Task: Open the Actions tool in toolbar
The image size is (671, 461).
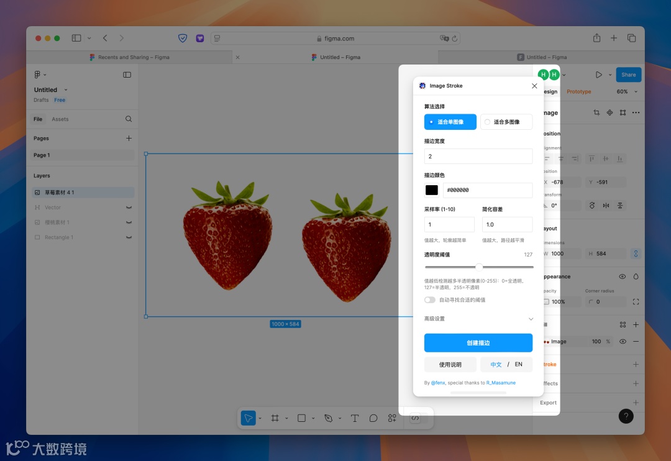Action: tap(392, 418)
